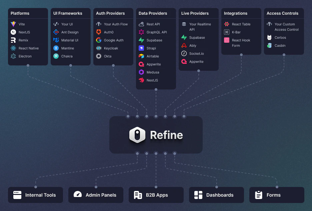Select the Material UI icon
Screen dimensions: 312x211
point(55,40)
